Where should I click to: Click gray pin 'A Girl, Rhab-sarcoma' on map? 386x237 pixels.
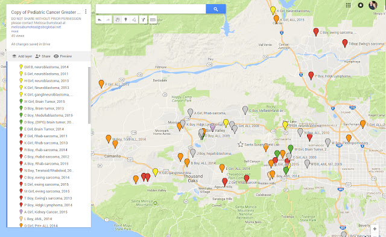(x=191, y=112)
